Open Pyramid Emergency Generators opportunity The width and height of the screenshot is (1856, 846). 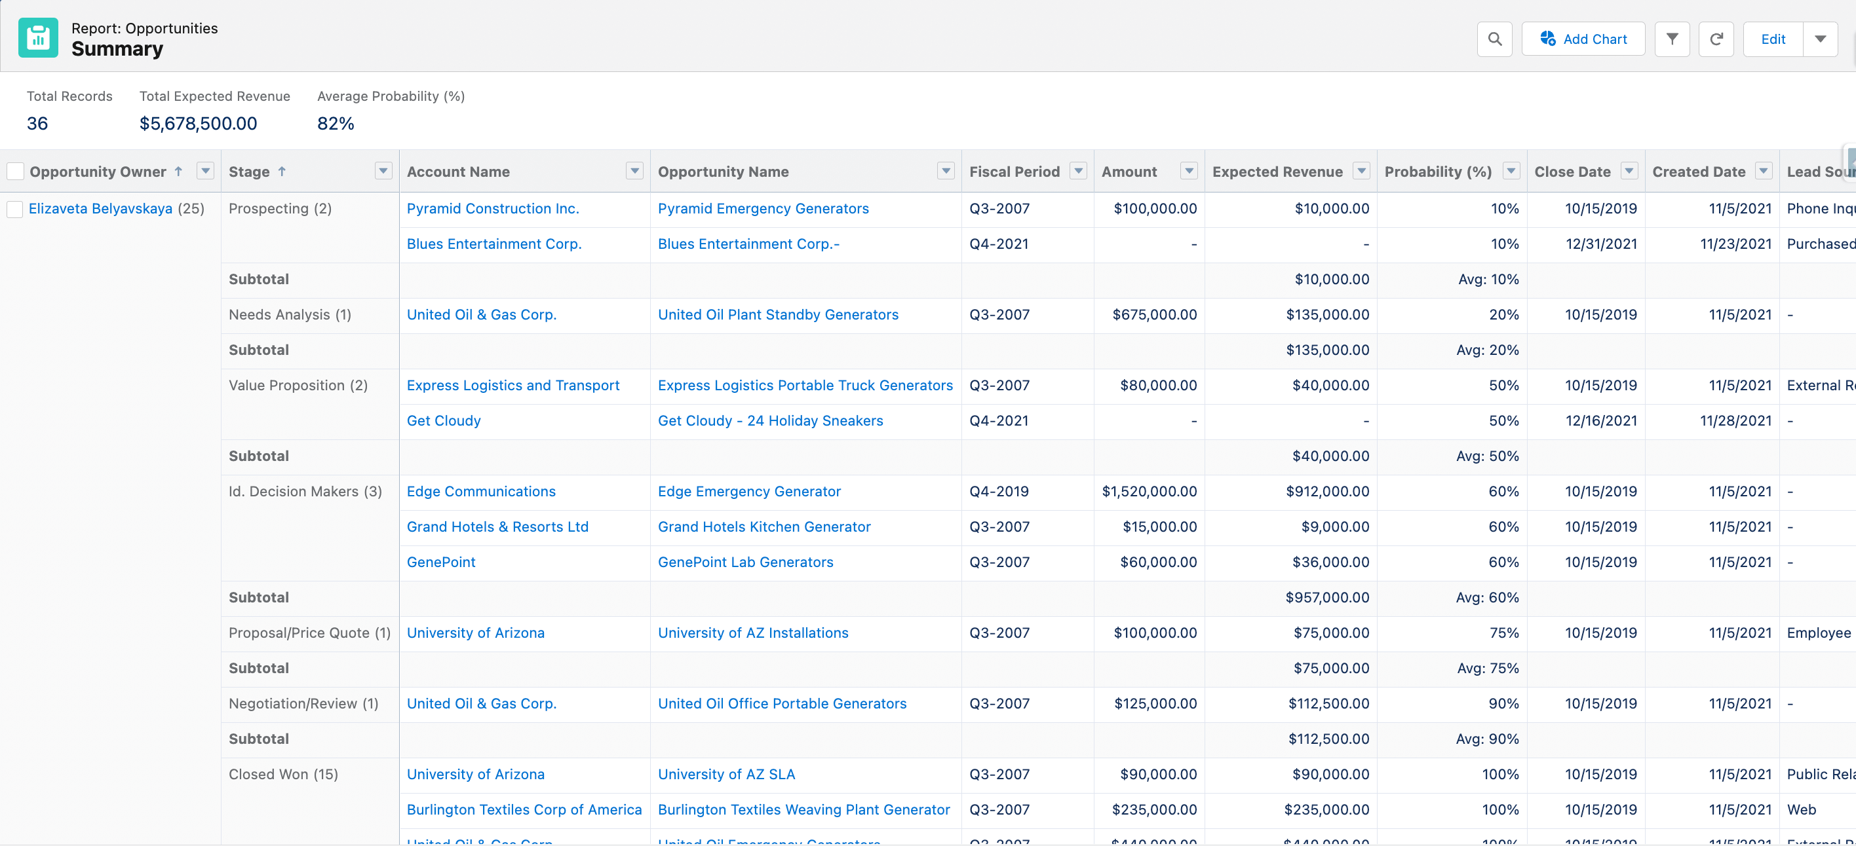[x=763, y=209]
